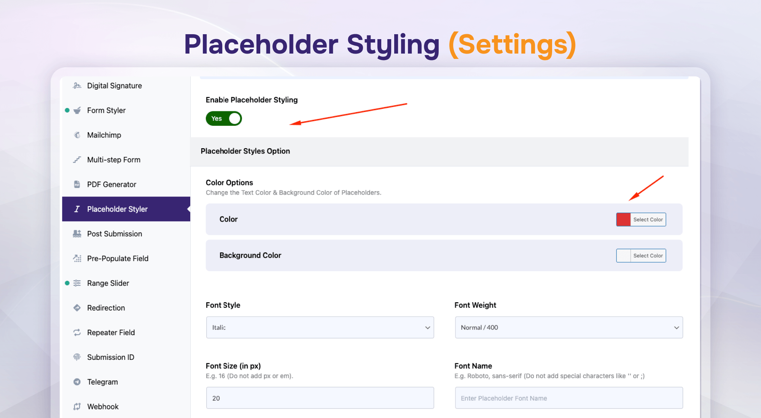761x418 pixels.
Task: Click the Repeater Field loop icon
Action: coord(77,332)
